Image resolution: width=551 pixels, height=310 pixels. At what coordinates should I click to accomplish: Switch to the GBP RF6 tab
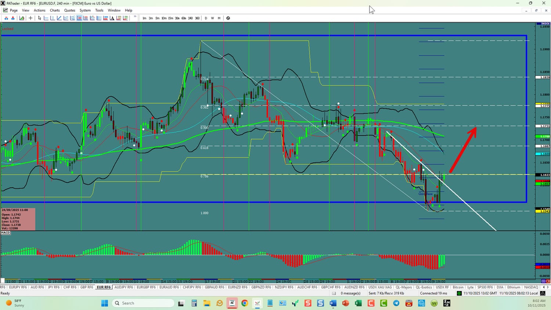coord(86,287)
